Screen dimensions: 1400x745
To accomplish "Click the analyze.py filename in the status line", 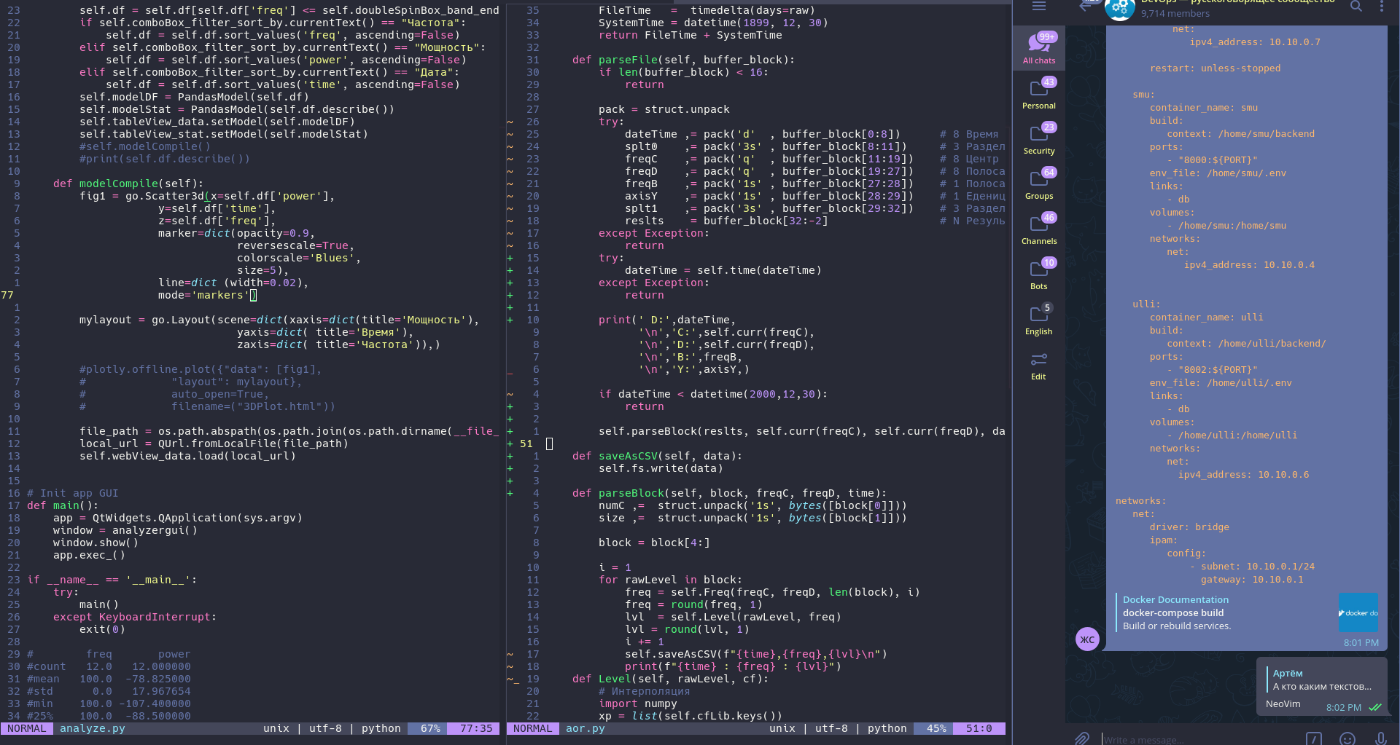I will click(x=92, y=728).
